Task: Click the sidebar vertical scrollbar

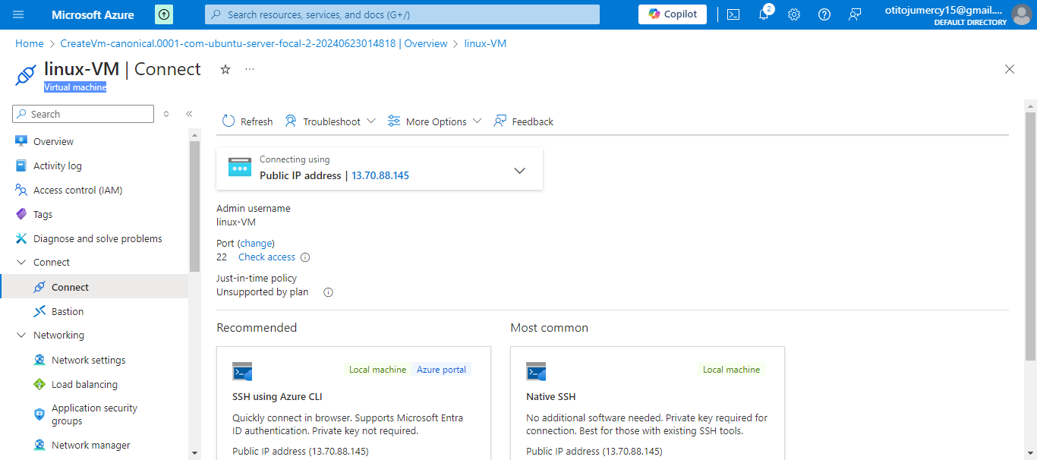Action: (194, 206)
